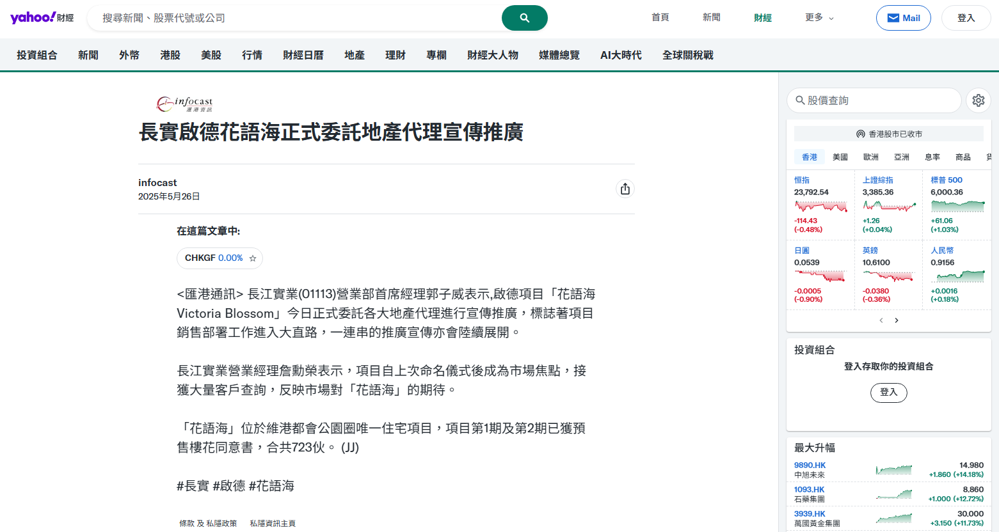Open 3939.HK in top gainers
Screen dimensions: 999x532
click(810, 514)
